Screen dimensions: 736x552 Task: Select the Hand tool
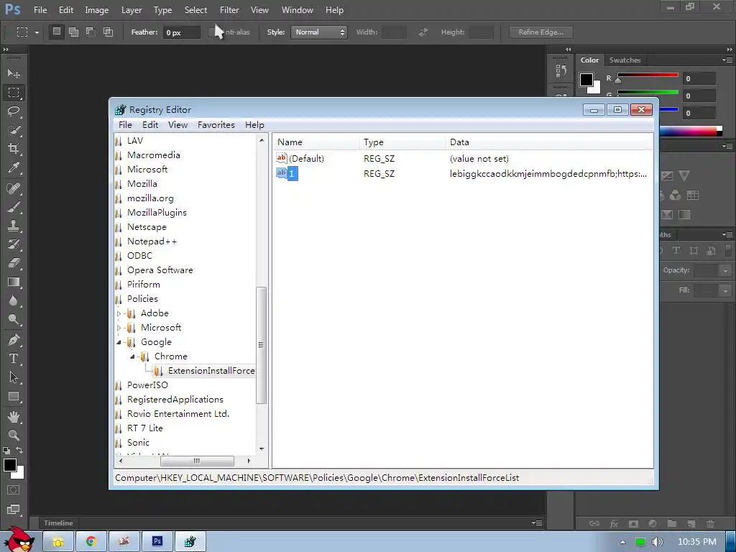(14, 417)
